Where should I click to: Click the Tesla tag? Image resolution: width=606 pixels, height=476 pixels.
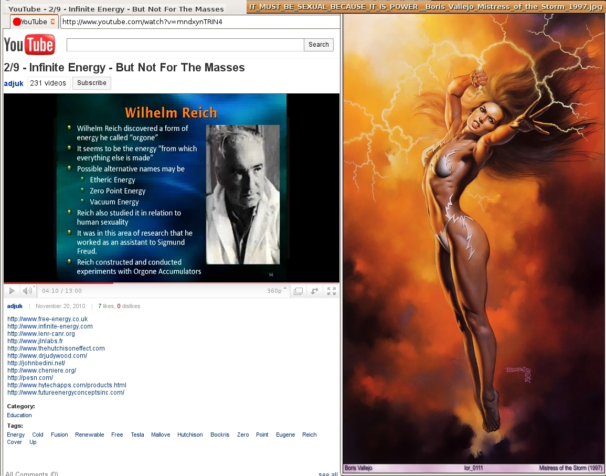click(137, 435)
